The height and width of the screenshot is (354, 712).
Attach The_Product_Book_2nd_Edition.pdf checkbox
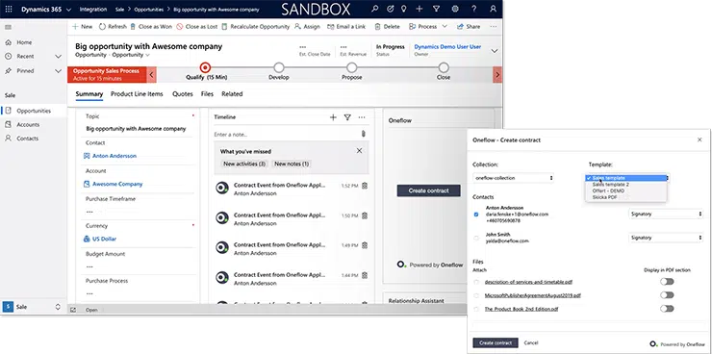tap(476, 309)
